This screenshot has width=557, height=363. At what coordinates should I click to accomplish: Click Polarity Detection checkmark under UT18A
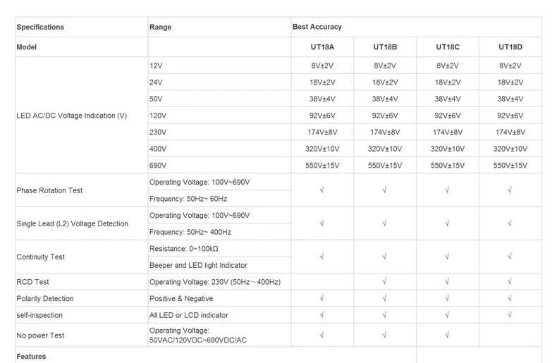[x=322, y=298]
